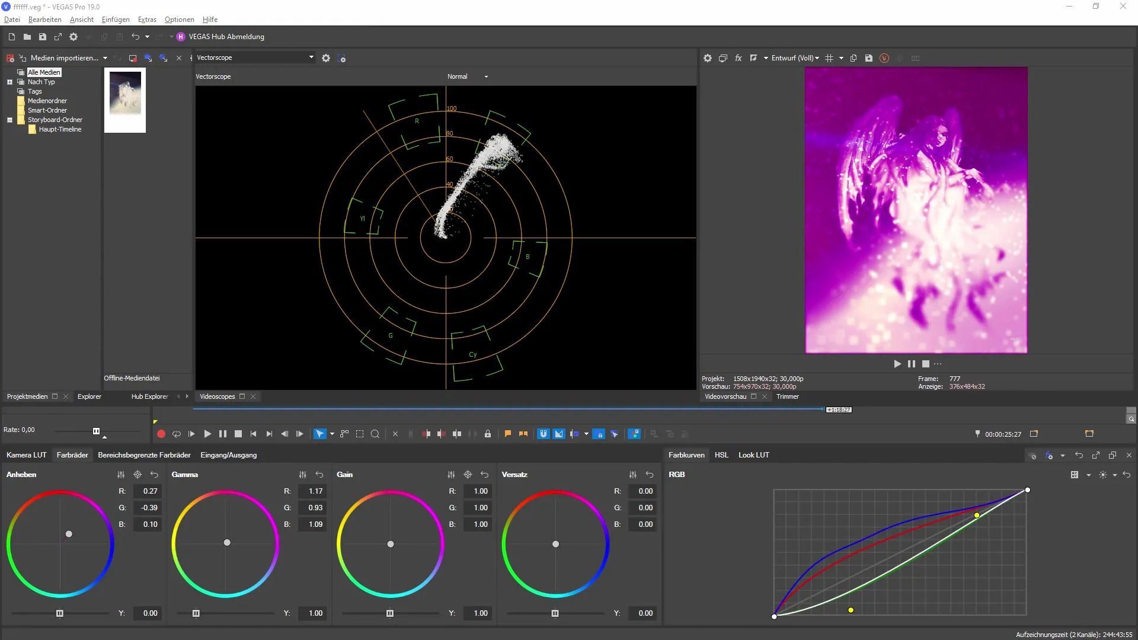Adjust the Anheben Y luminance slider
The width and height of the screenshot is (1138, 640).
pos(59,613)
